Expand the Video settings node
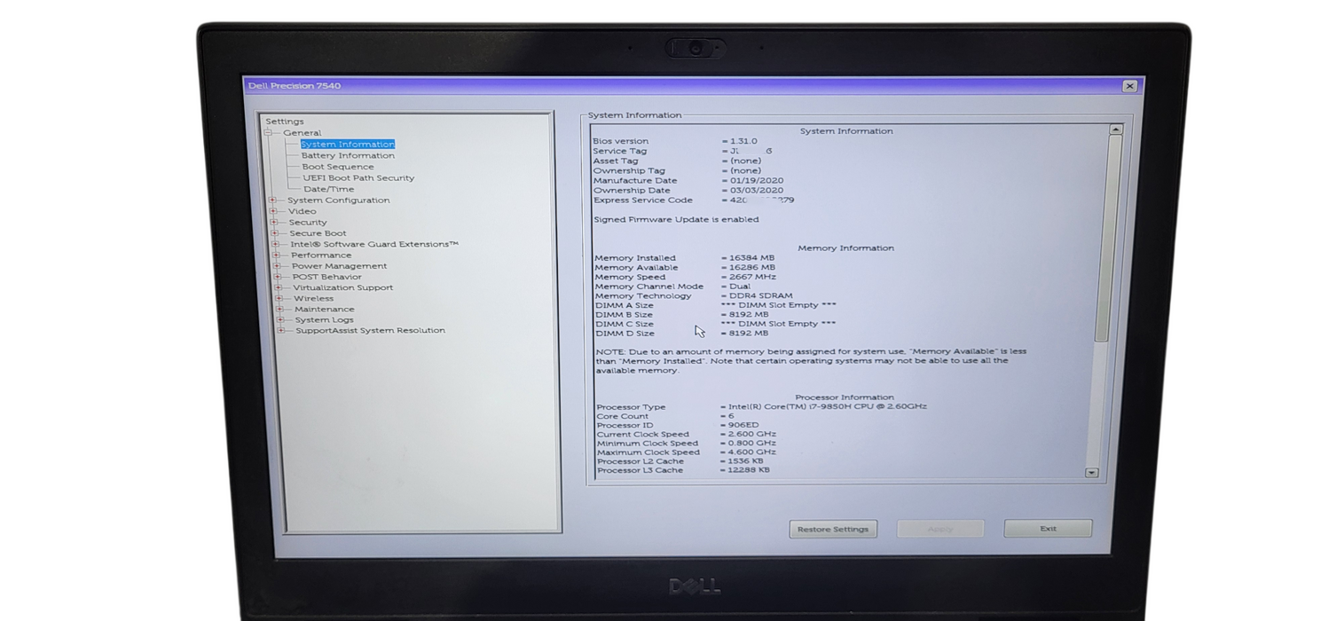 tap(273, 211)
